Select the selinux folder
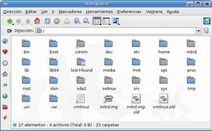Viewport: 212px width, 131px height. (x=109, y=84)
